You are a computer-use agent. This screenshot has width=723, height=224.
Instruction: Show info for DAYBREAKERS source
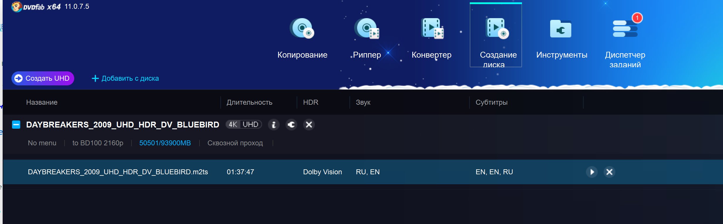(273, 125)
